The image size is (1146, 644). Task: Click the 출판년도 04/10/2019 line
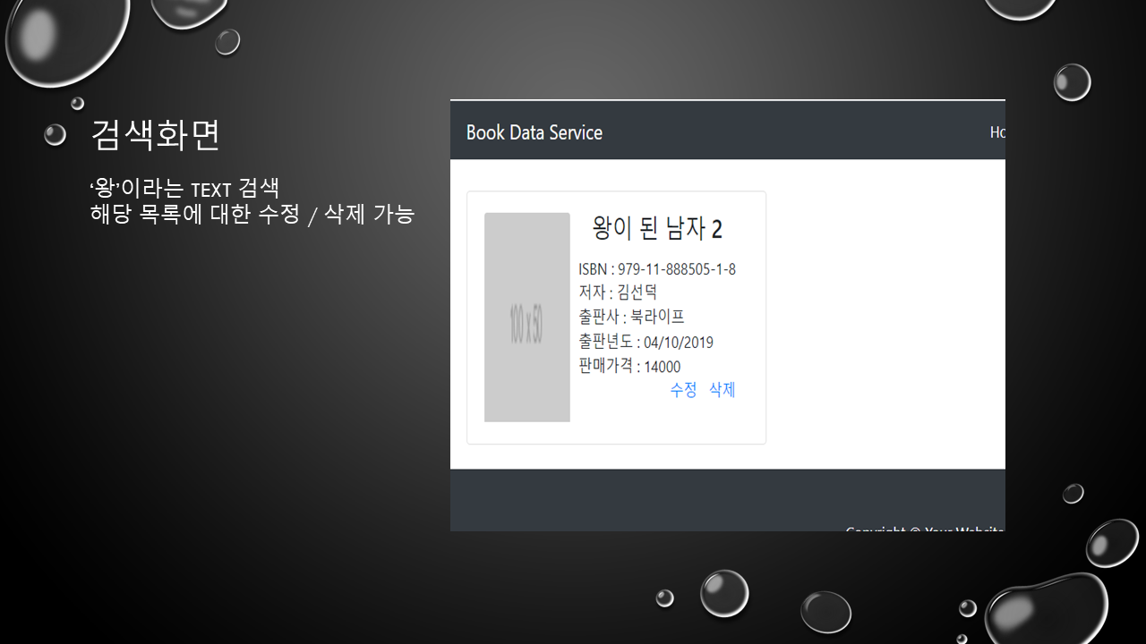[646, 342]
